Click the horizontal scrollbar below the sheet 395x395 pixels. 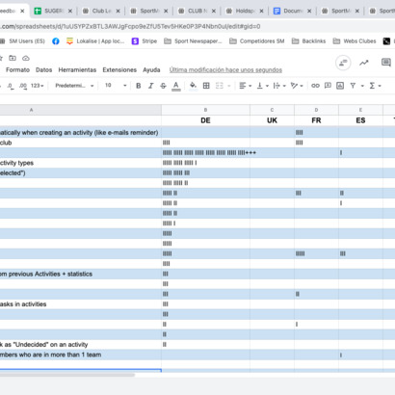tap(67, 375)
